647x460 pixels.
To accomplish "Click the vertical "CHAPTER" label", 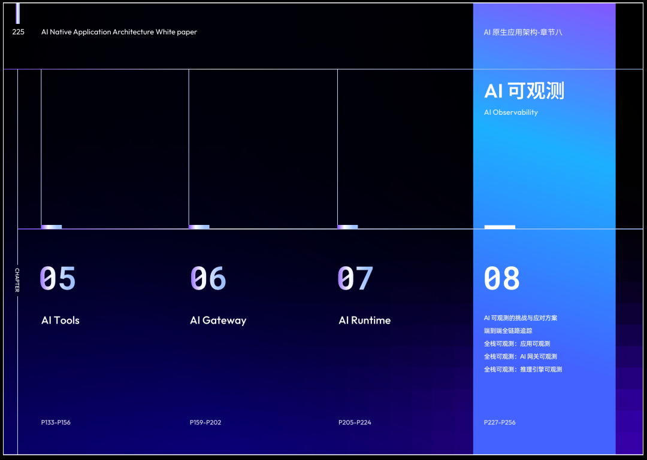I will coord(17,280).
